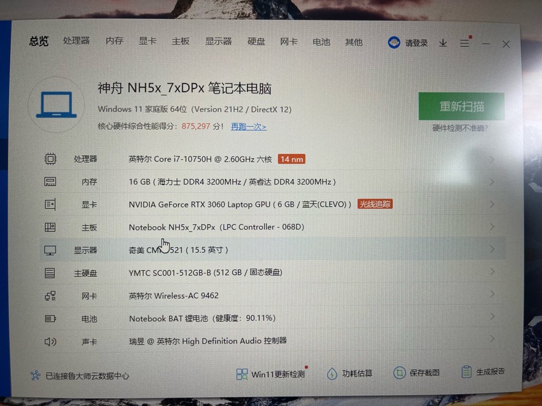
Task: Expand the 声卡 row chevron
Action: 492,339
